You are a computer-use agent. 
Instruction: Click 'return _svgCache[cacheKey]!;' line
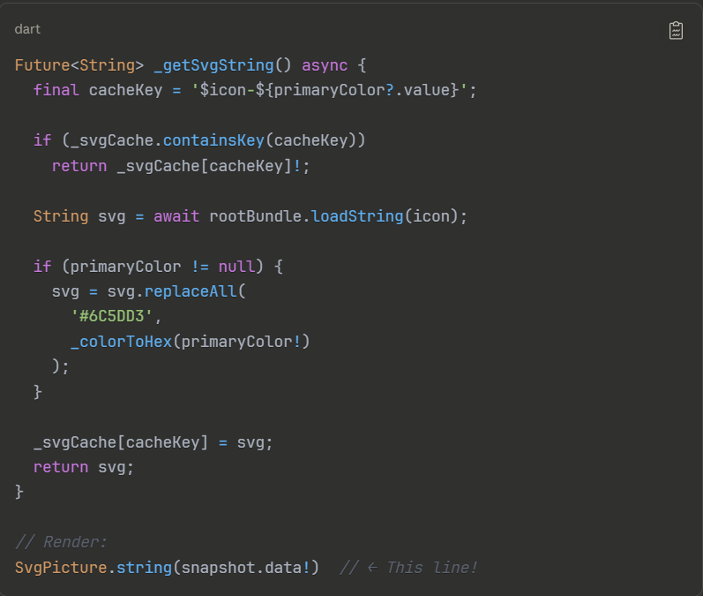(x=181, y=166)
